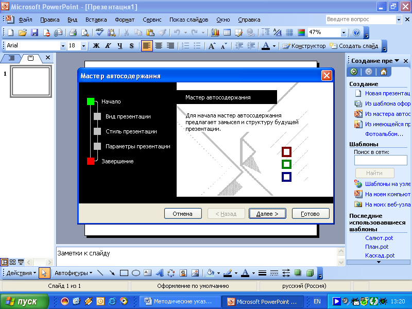This screenshot has height=309, width=412.
Task: Open the Новая презентация link
Action: (x=387, y=93)
